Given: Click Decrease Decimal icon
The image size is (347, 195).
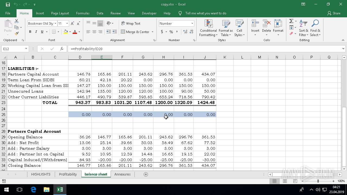Looking at the screenshot, I should [191, 32].
